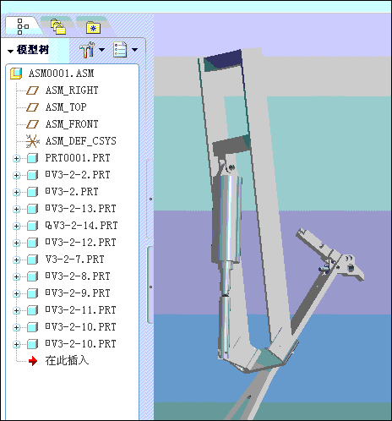Screen dimensions: 392x421
Task: Select the ASM_RIGHT datum plane
Action: pos(72,90)
